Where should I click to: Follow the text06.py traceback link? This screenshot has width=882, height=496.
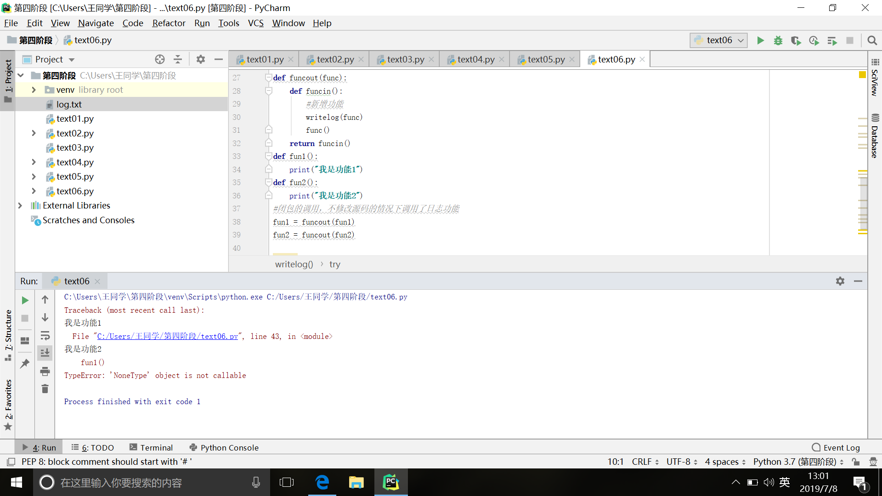point(167,337)
